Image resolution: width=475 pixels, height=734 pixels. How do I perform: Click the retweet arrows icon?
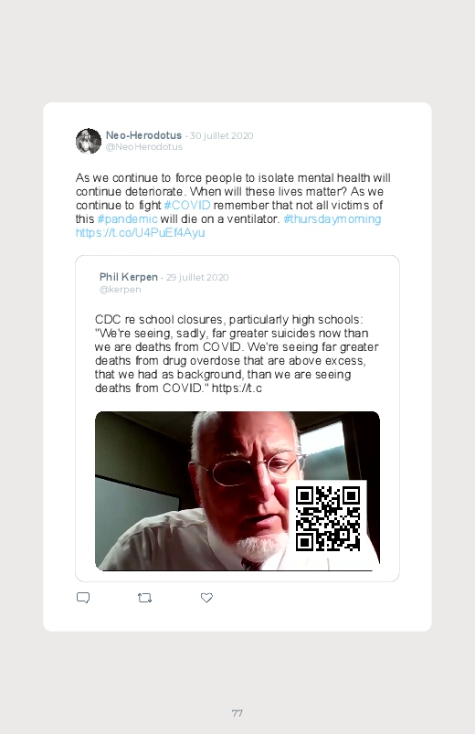[x=144, y=598]
